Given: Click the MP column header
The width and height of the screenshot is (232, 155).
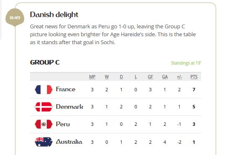Looking at the screenshot, I should tap(92, 77).
